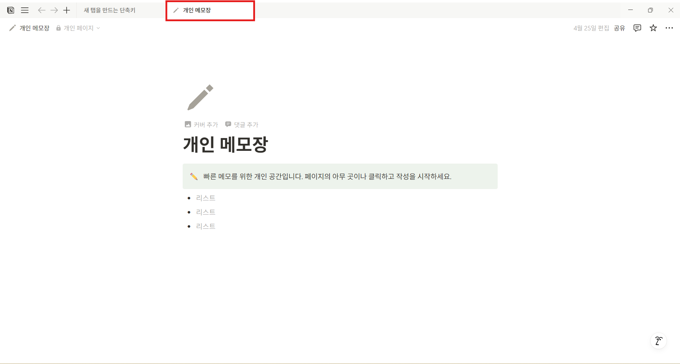The height and width of the screenshot is (364, 680).
Task: Switch to the 개인 메모장 tab
Action: point(210,10)
